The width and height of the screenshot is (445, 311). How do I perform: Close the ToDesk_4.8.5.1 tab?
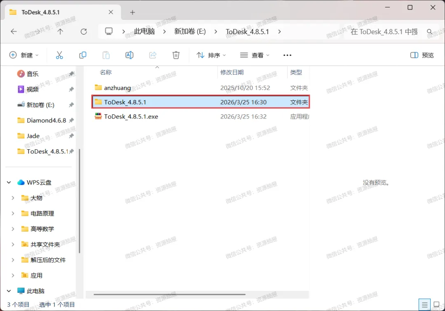tap(111, 12)
